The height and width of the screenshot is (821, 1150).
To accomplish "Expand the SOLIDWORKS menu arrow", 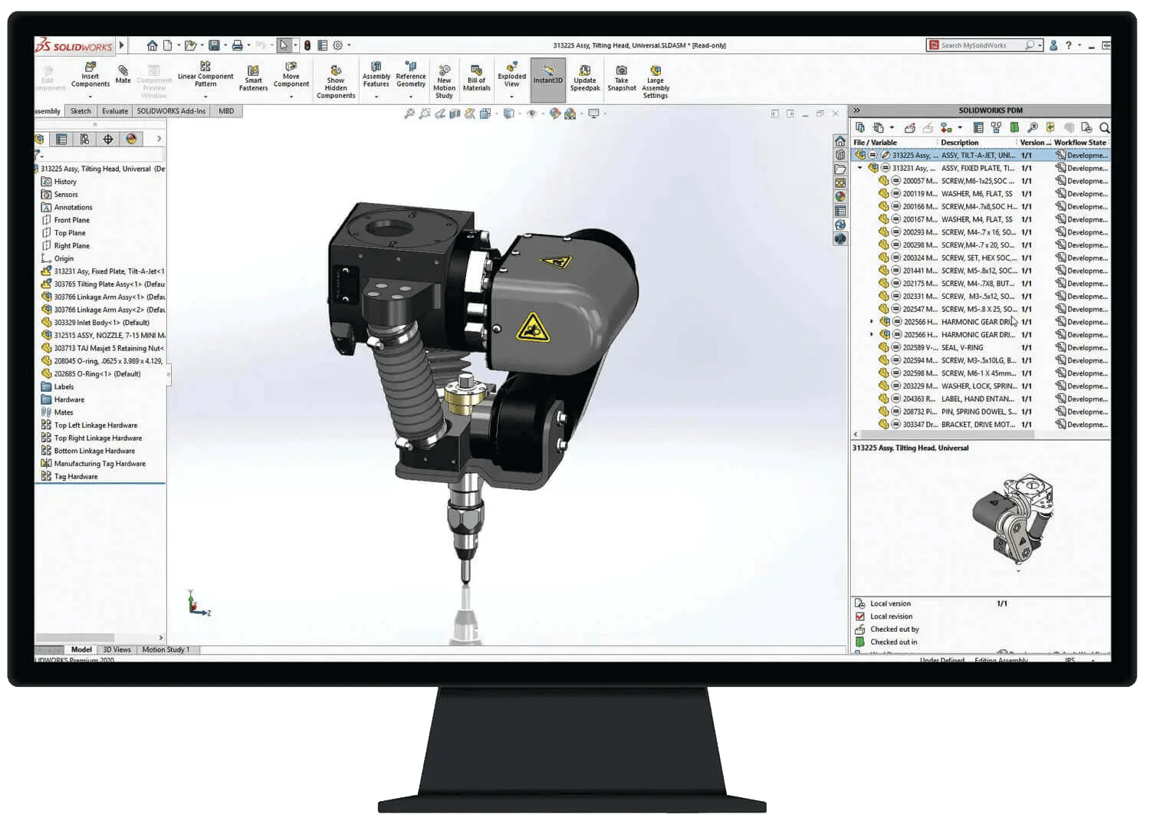I will 121,45.
